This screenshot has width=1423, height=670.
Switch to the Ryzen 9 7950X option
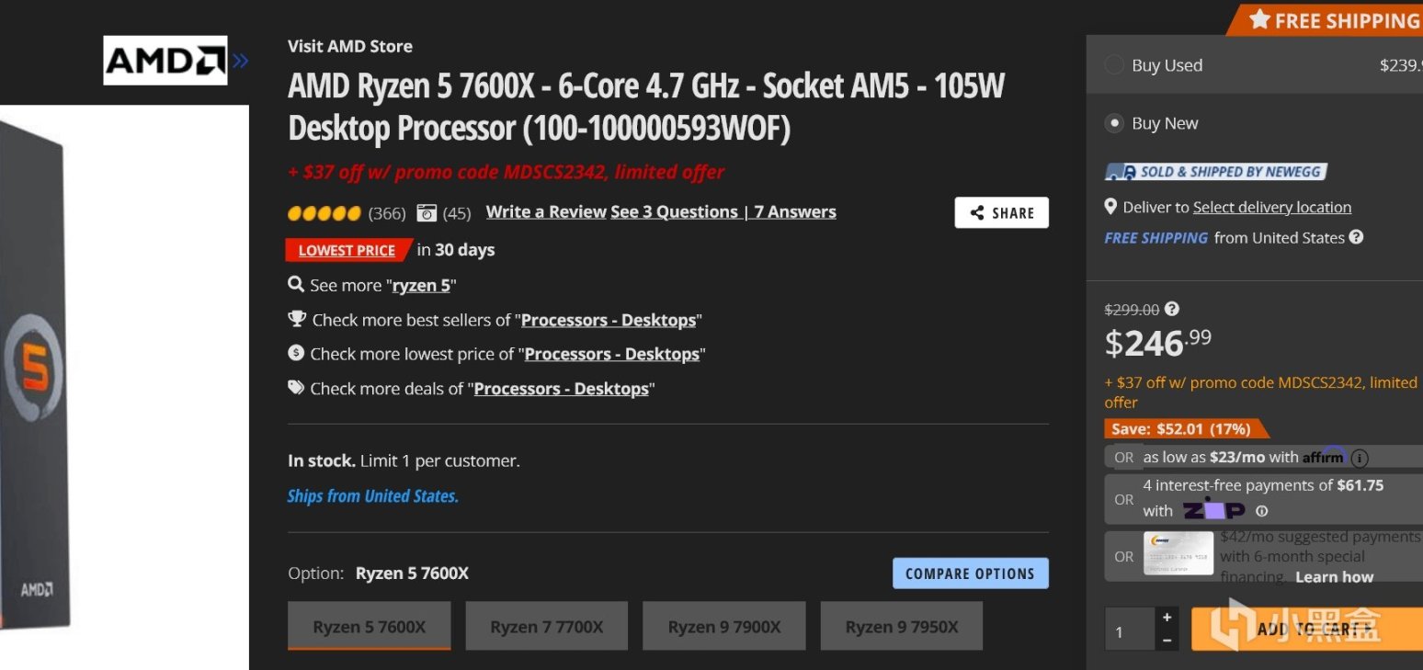coord(902,627)
